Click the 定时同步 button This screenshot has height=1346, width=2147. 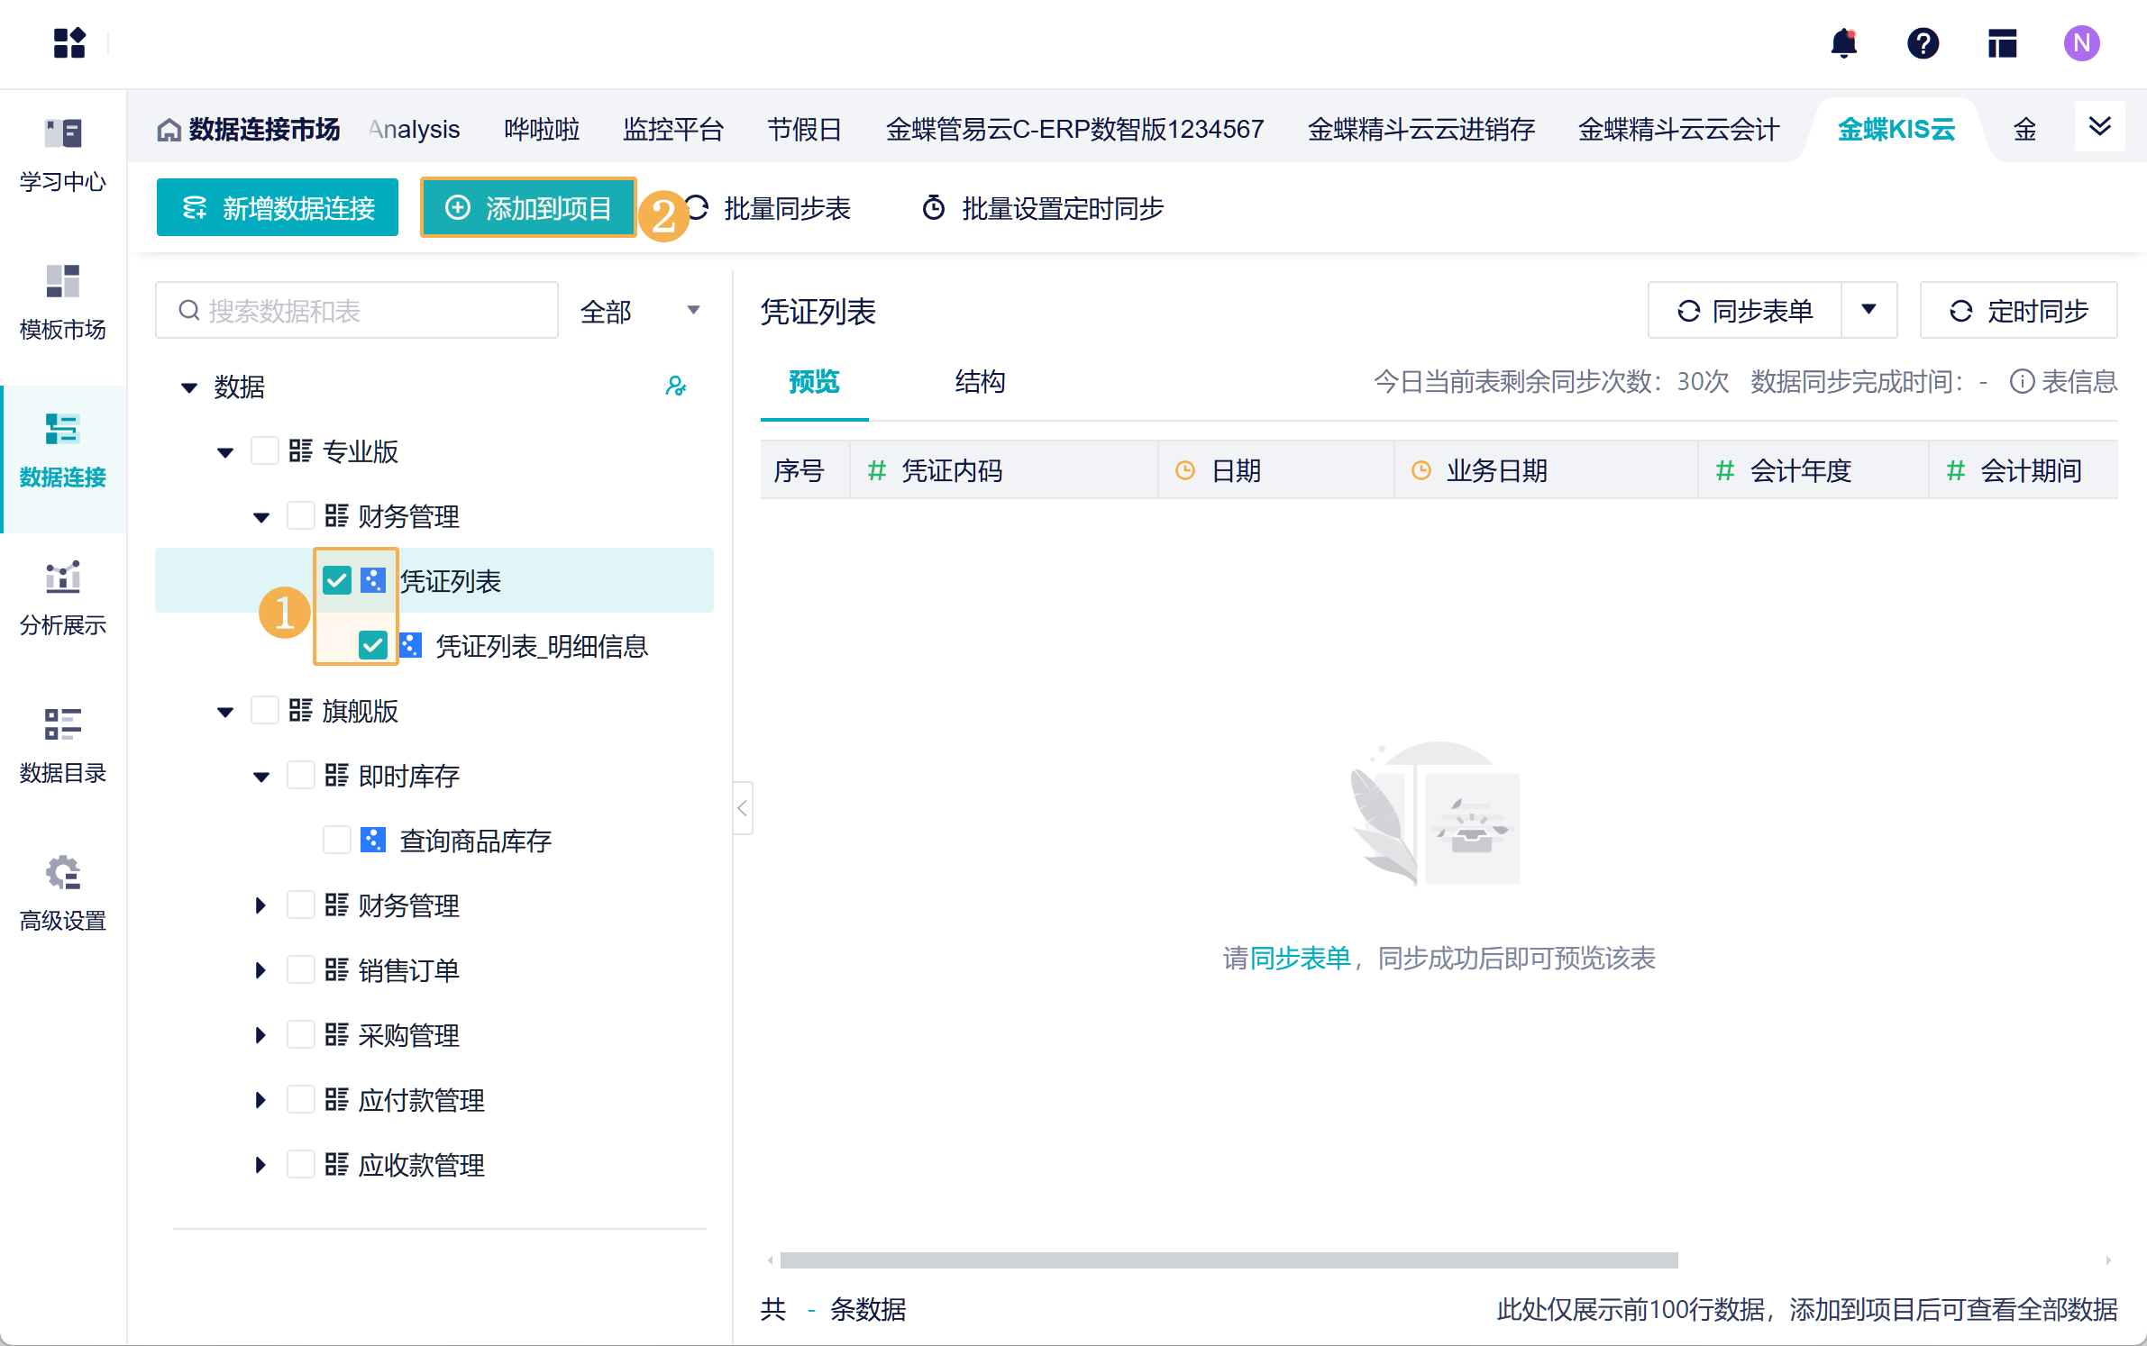tap(2019, 311)
